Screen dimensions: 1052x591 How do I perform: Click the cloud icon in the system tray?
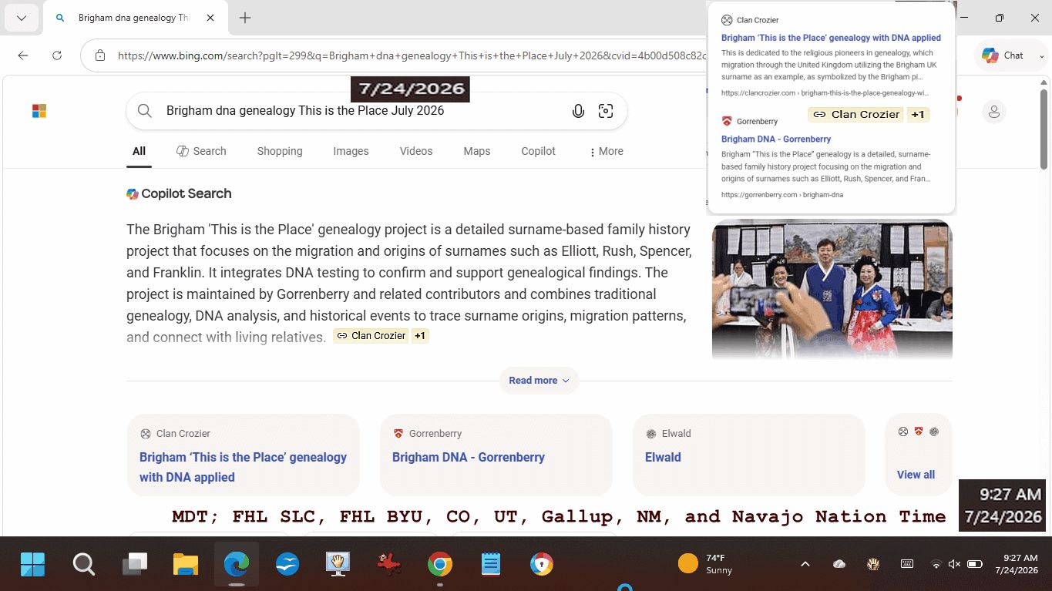point(839,564)
